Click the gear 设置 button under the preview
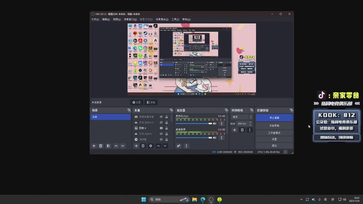 (x=137, y=102)
